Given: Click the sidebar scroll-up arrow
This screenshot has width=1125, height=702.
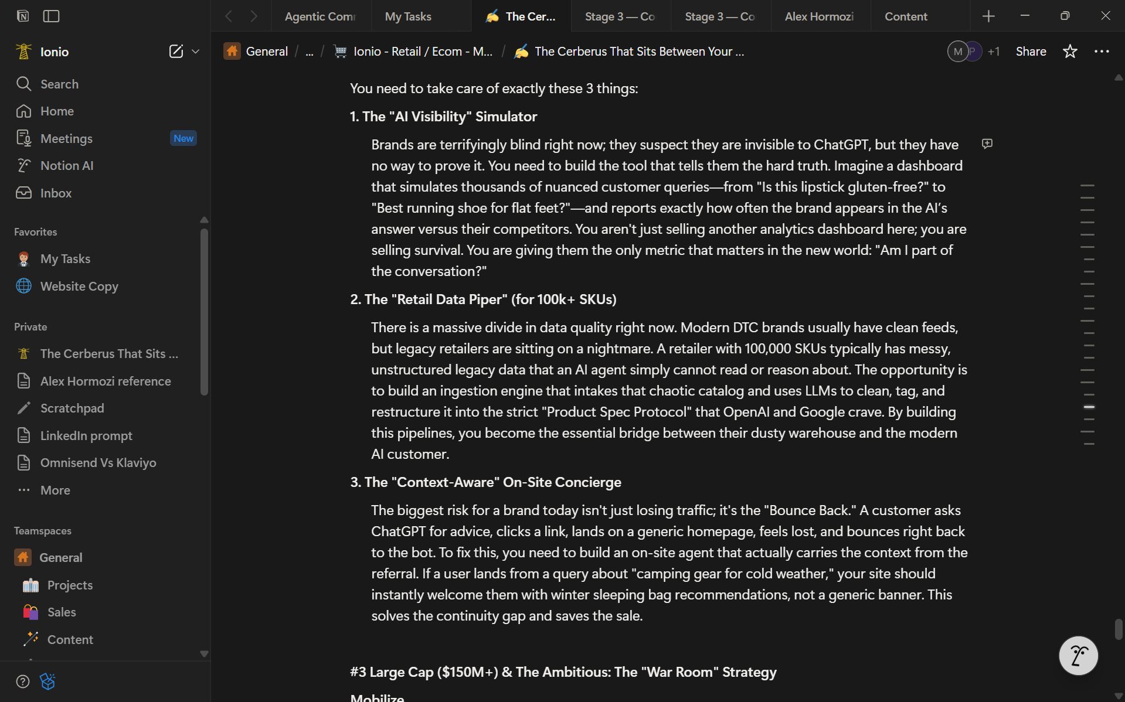Looking at the screenshot, I should tap(204, 220).
